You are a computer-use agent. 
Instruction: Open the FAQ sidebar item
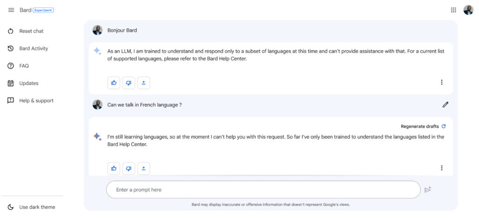pyautogui.click(x=18, y=66)
